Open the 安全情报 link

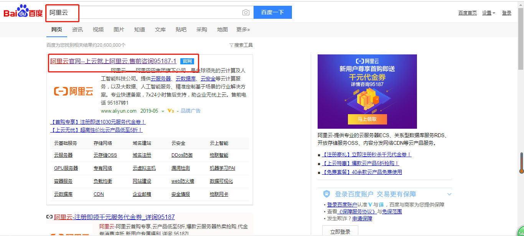(181, 194)
